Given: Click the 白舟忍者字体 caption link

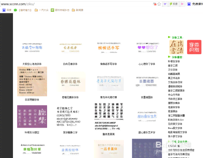Looking at the screenshot, I should 70,64.
